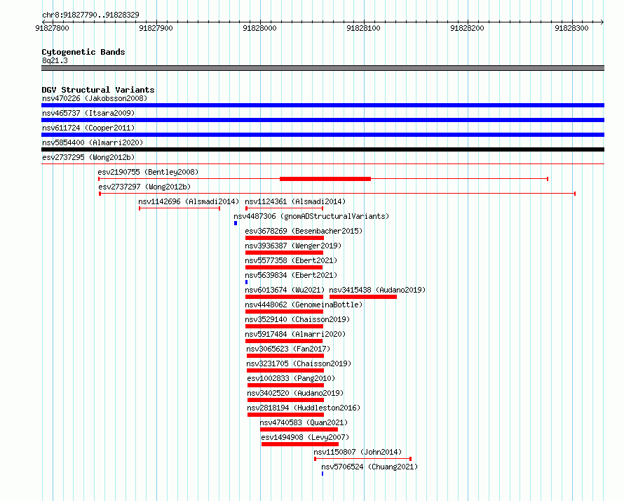Click ruler position 91827800
The height and width of the screenshot is (501, 624).
pos(52,28)
